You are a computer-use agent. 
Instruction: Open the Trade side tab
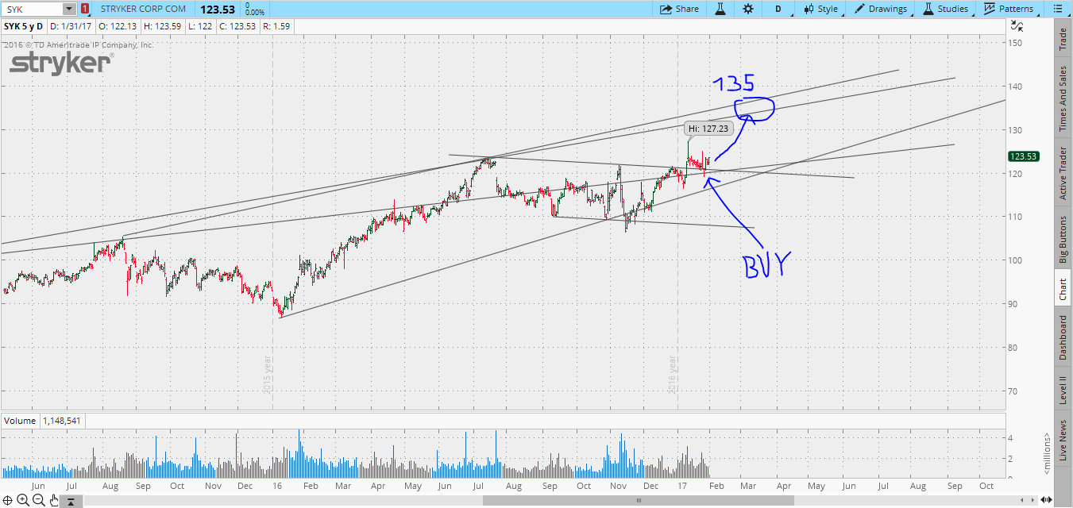point(1063,39)
